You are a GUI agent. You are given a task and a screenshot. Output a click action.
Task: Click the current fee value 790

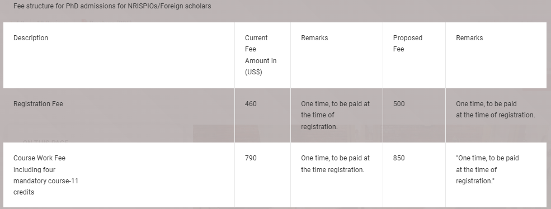(251, 158)
